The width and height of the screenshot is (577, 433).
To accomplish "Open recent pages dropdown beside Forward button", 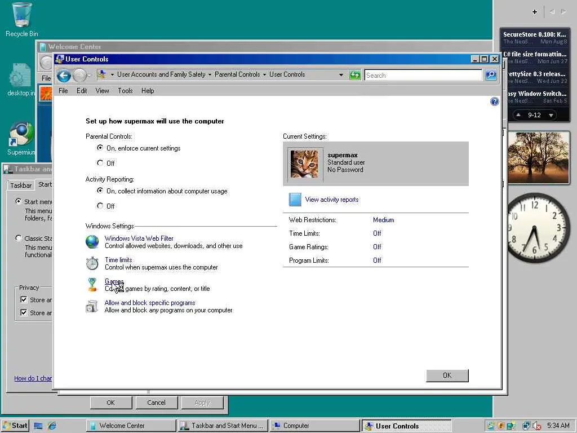I will tap(90, 76).
